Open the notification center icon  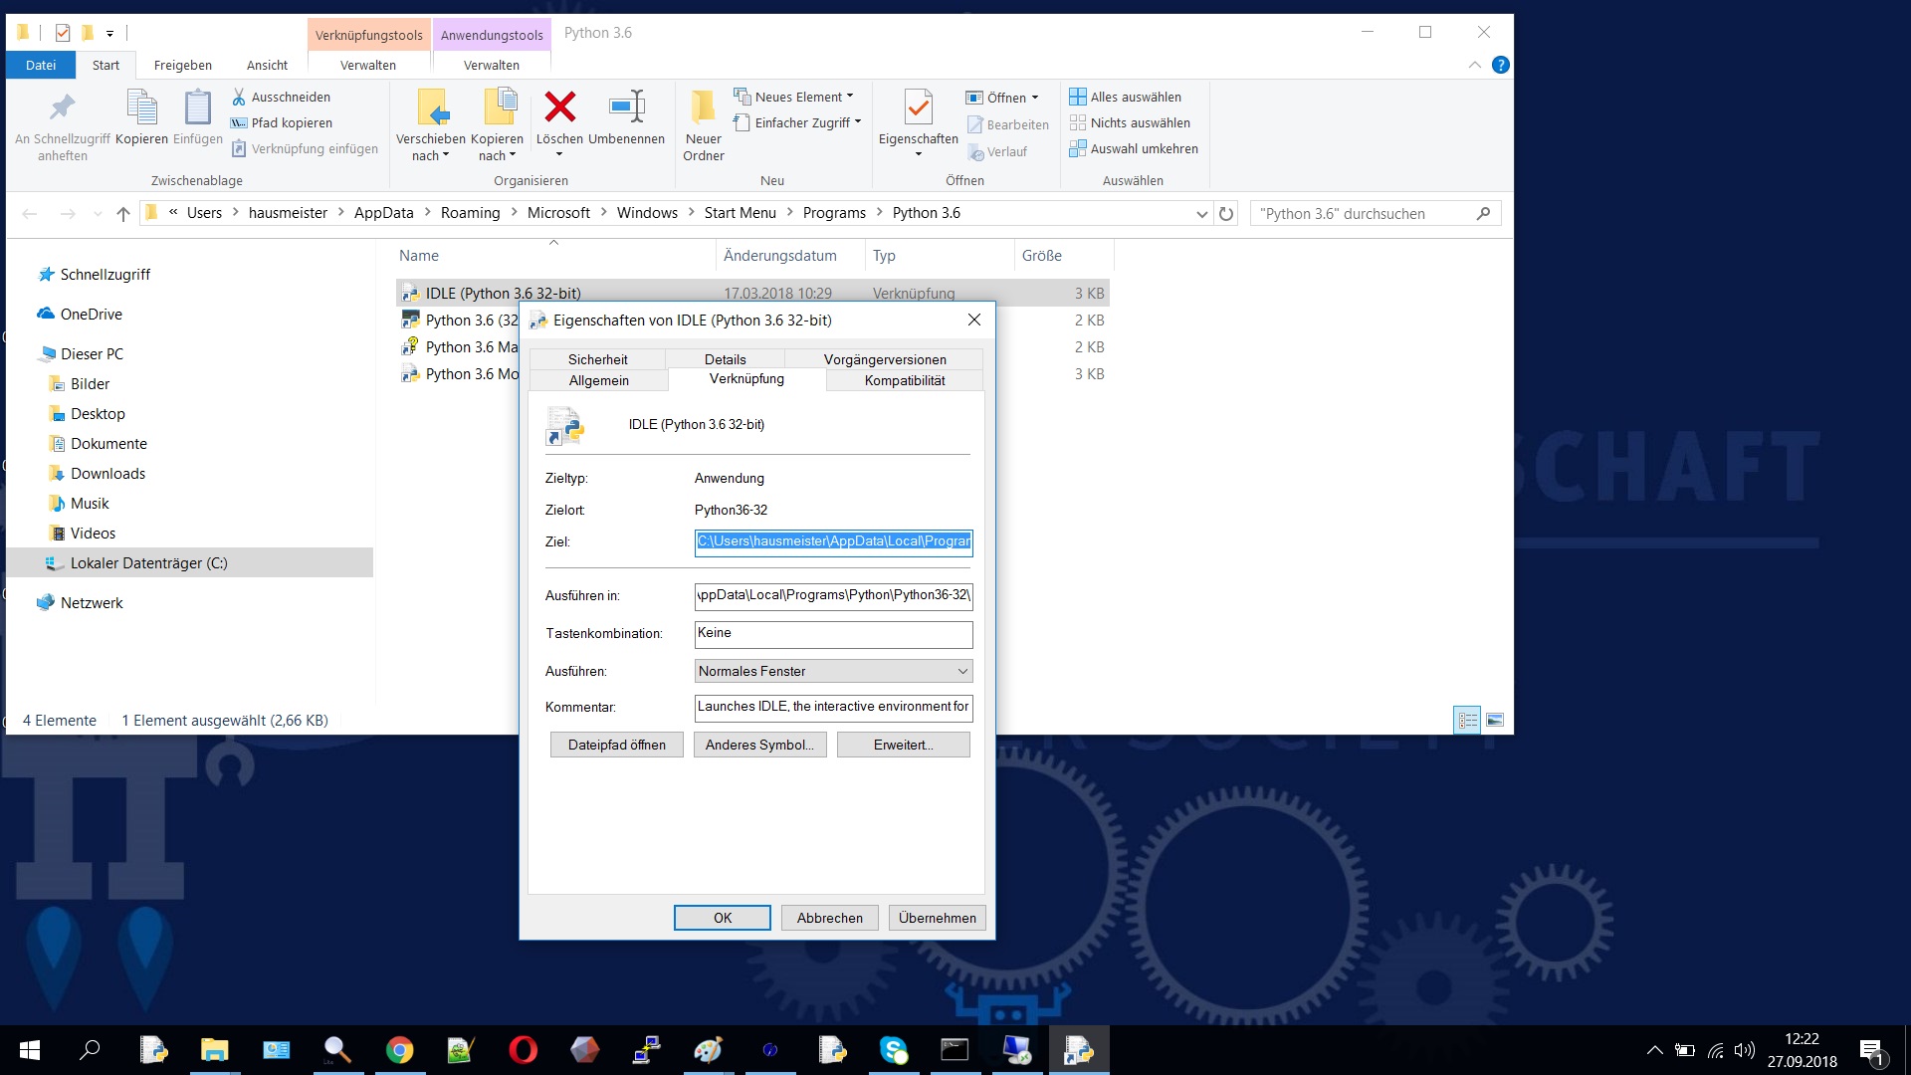(1872, 1050)
